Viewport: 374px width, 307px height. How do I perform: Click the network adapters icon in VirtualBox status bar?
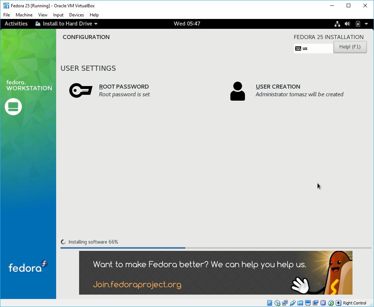pyautogui.click(x=285, y=303)
